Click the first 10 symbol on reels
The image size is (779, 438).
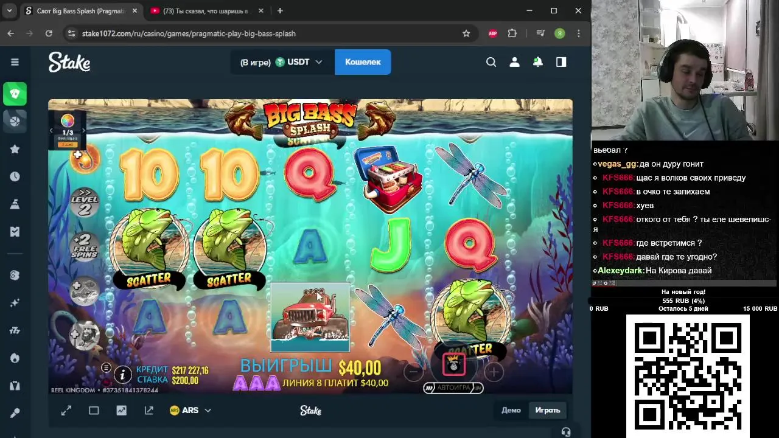point(150,175)
